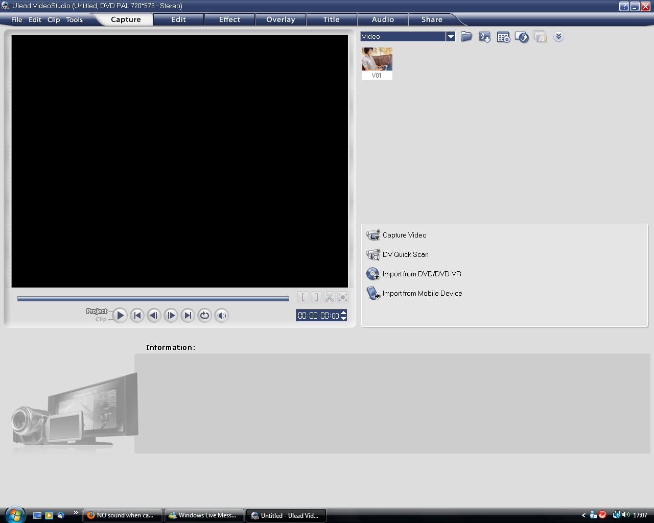The height and width of the screenshot is (523, 654).
Task: Jump to the Home start frame
Action: 137,315
